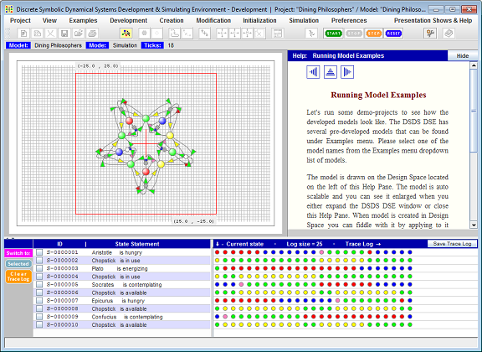482x352 pixels.
Task: Click the Help pane scrollbar thumb
Action: tap(474, 111)
